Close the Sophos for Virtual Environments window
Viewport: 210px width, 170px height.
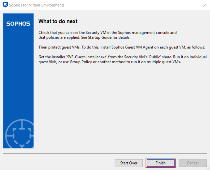click(205, 5)
